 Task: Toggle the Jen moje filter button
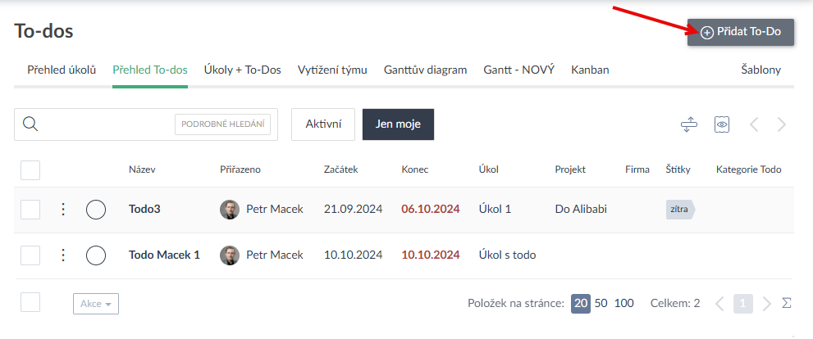pos(398,124)
